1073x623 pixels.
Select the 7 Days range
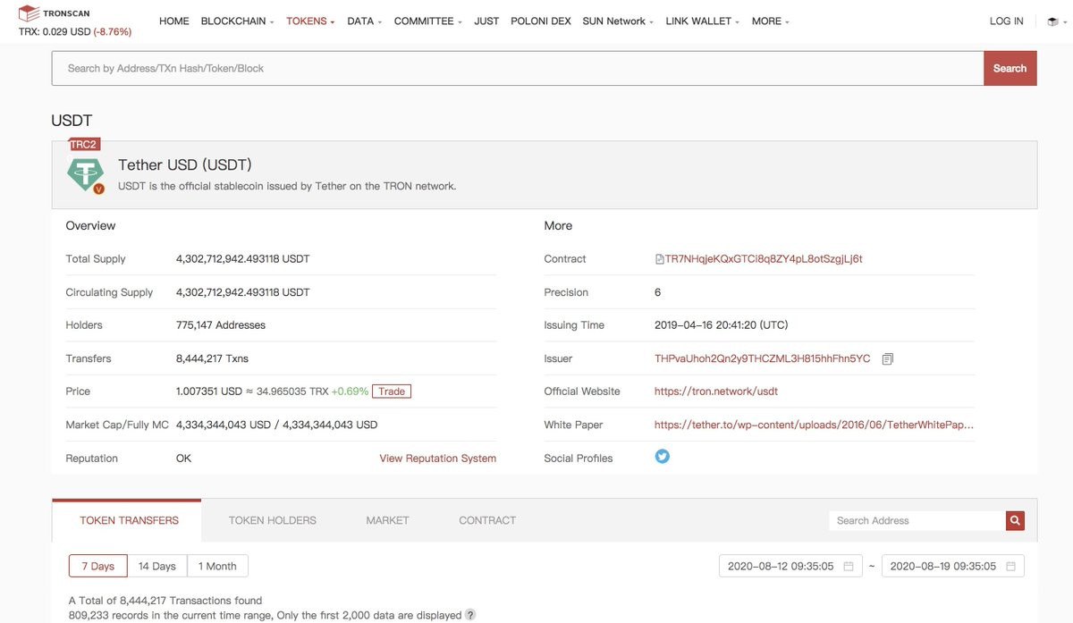[x=98, y=566]
